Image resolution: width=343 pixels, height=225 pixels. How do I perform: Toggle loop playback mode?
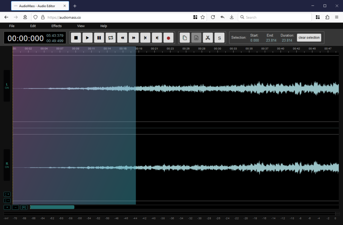[111, 38]
